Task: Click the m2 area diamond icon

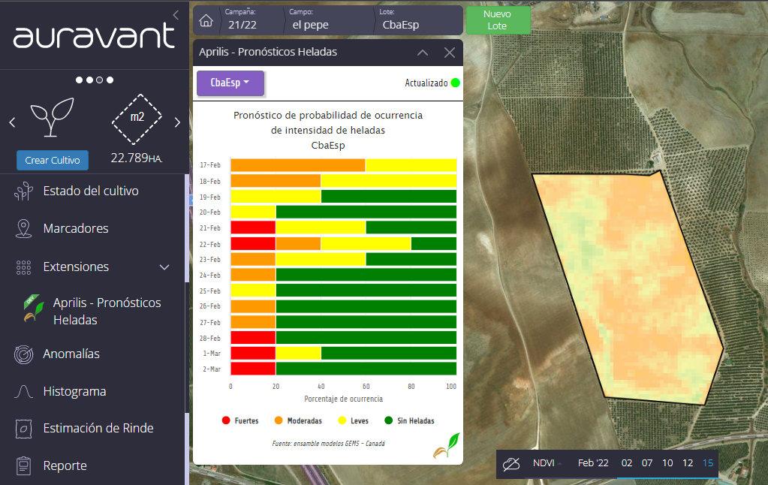Action: (137, 119)
